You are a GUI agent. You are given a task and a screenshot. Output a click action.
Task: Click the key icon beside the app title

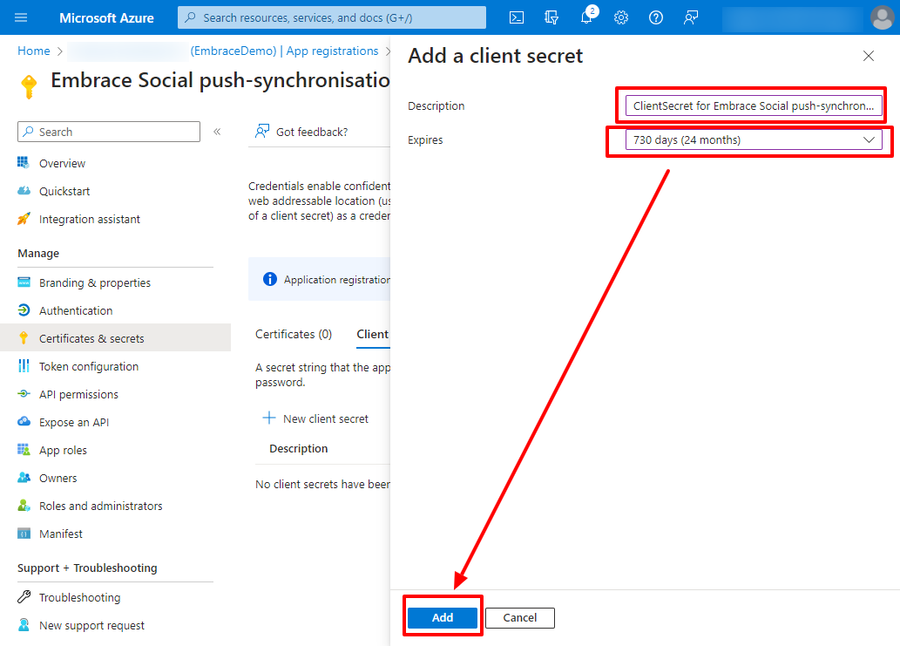(x=29, y=86)
